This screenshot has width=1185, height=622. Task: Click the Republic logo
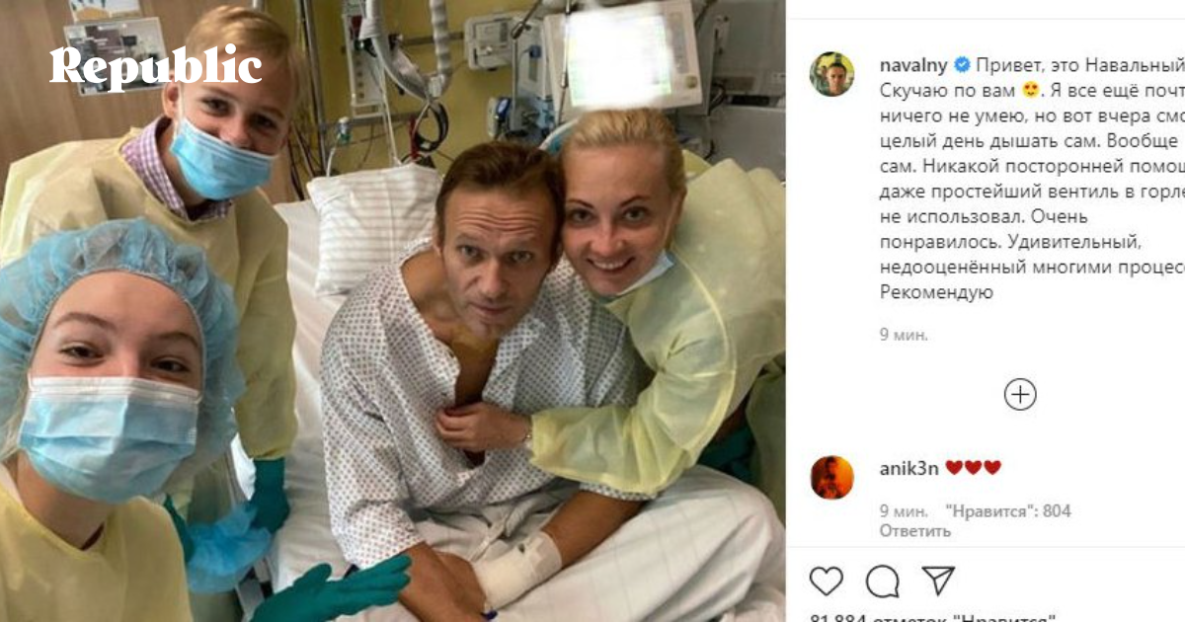click(156, 68)
